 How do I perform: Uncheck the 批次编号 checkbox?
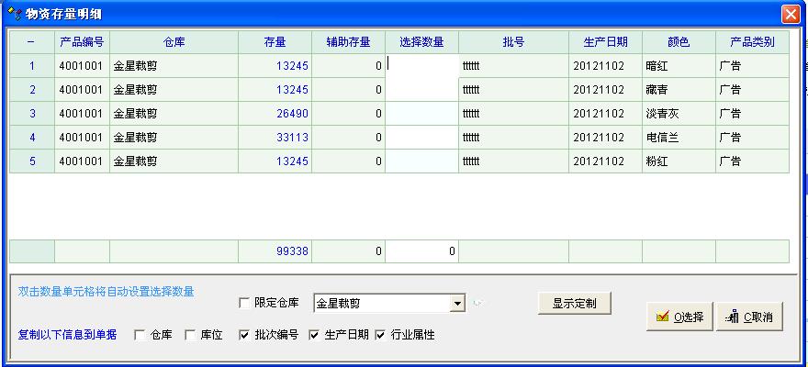(x=245, y=335)
